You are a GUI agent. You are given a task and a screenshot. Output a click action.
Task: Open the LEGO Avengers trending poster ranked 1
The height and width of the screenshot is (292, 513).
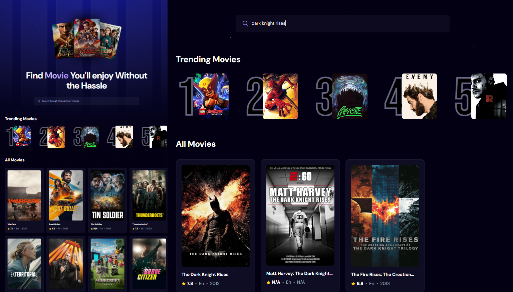pos(211,96)
